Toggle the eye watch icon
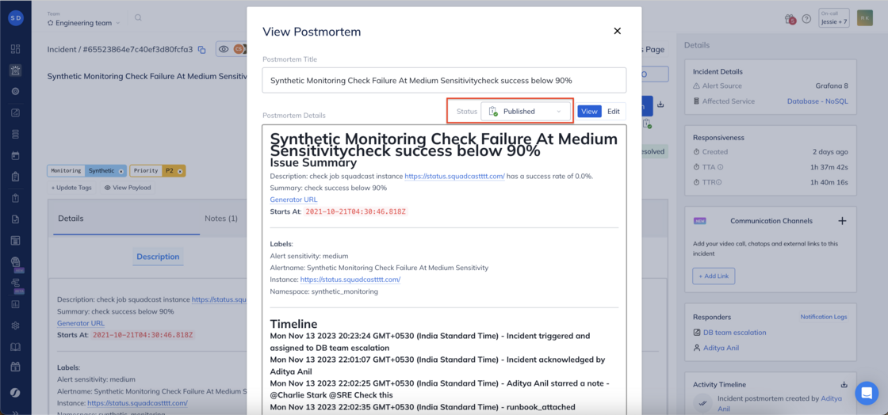This screenshot has width=888, height=415. pos(224,49)
